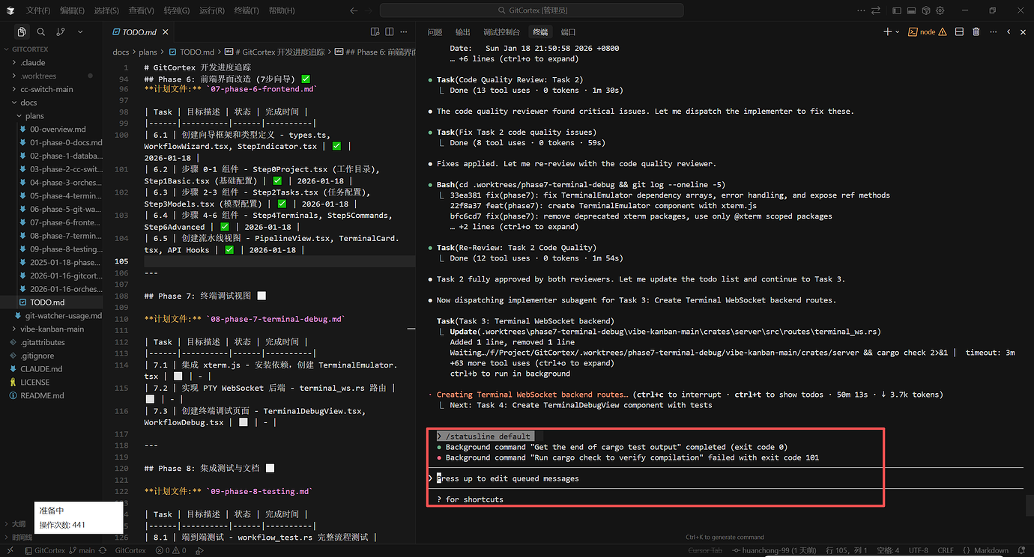Click the cube icon in title bar

(x=926, y=10)
